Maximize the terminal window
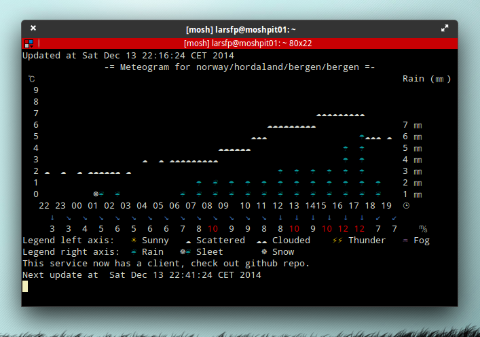 click(445, 29)
